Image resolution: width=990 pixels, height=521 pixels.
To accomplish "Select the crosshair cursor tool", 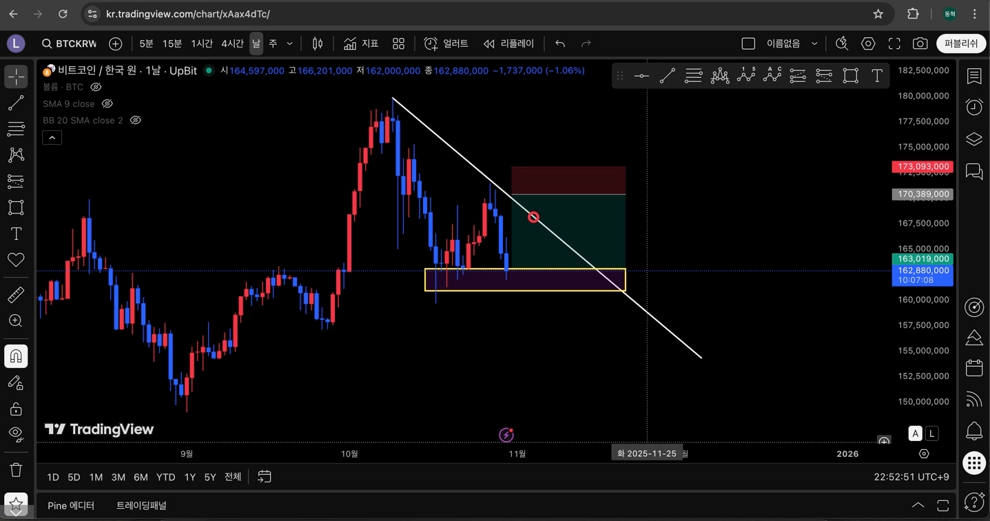I will 16,76.
